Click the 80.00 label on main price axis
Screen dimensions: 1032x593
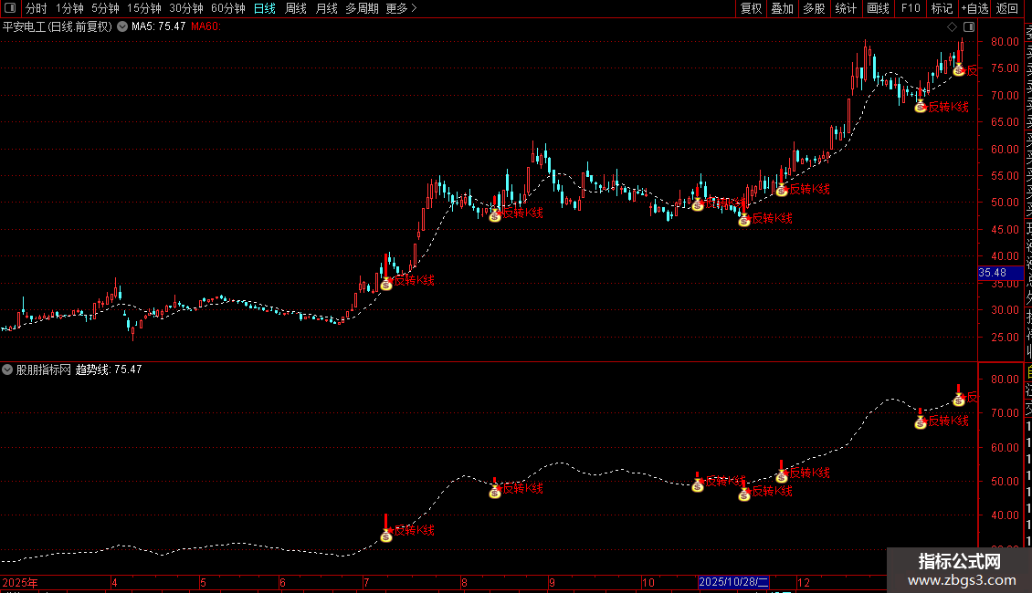tap(1005, 41)
